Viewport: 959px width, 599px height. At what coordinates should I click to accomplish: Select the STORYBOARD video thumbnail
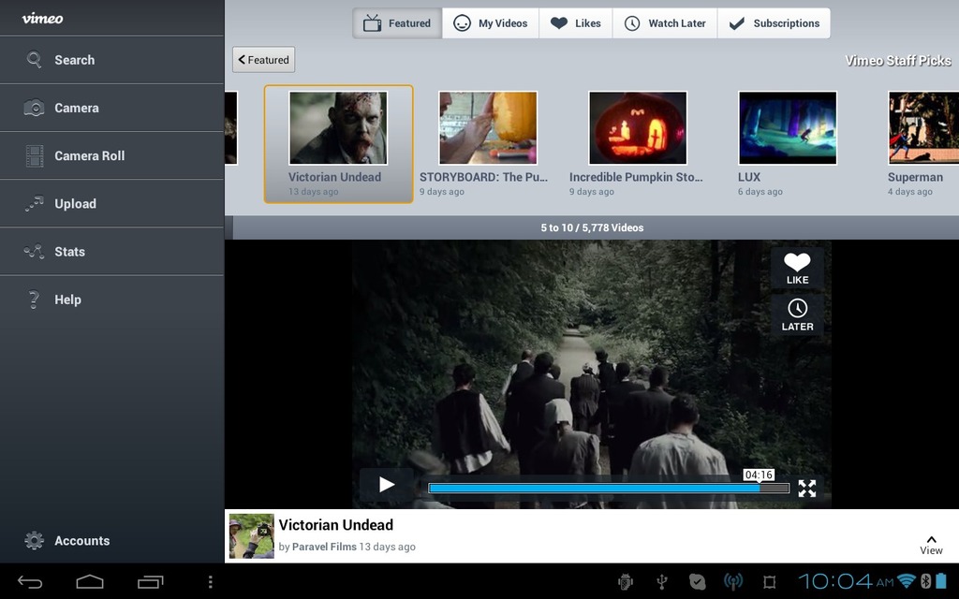coord(488,128)
